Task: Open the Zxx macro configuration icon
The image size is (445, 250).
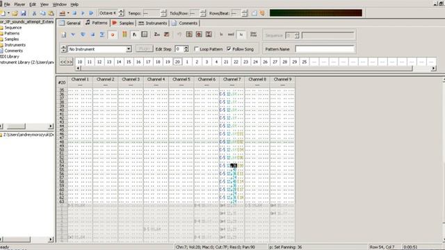Action: click(156, 35)
